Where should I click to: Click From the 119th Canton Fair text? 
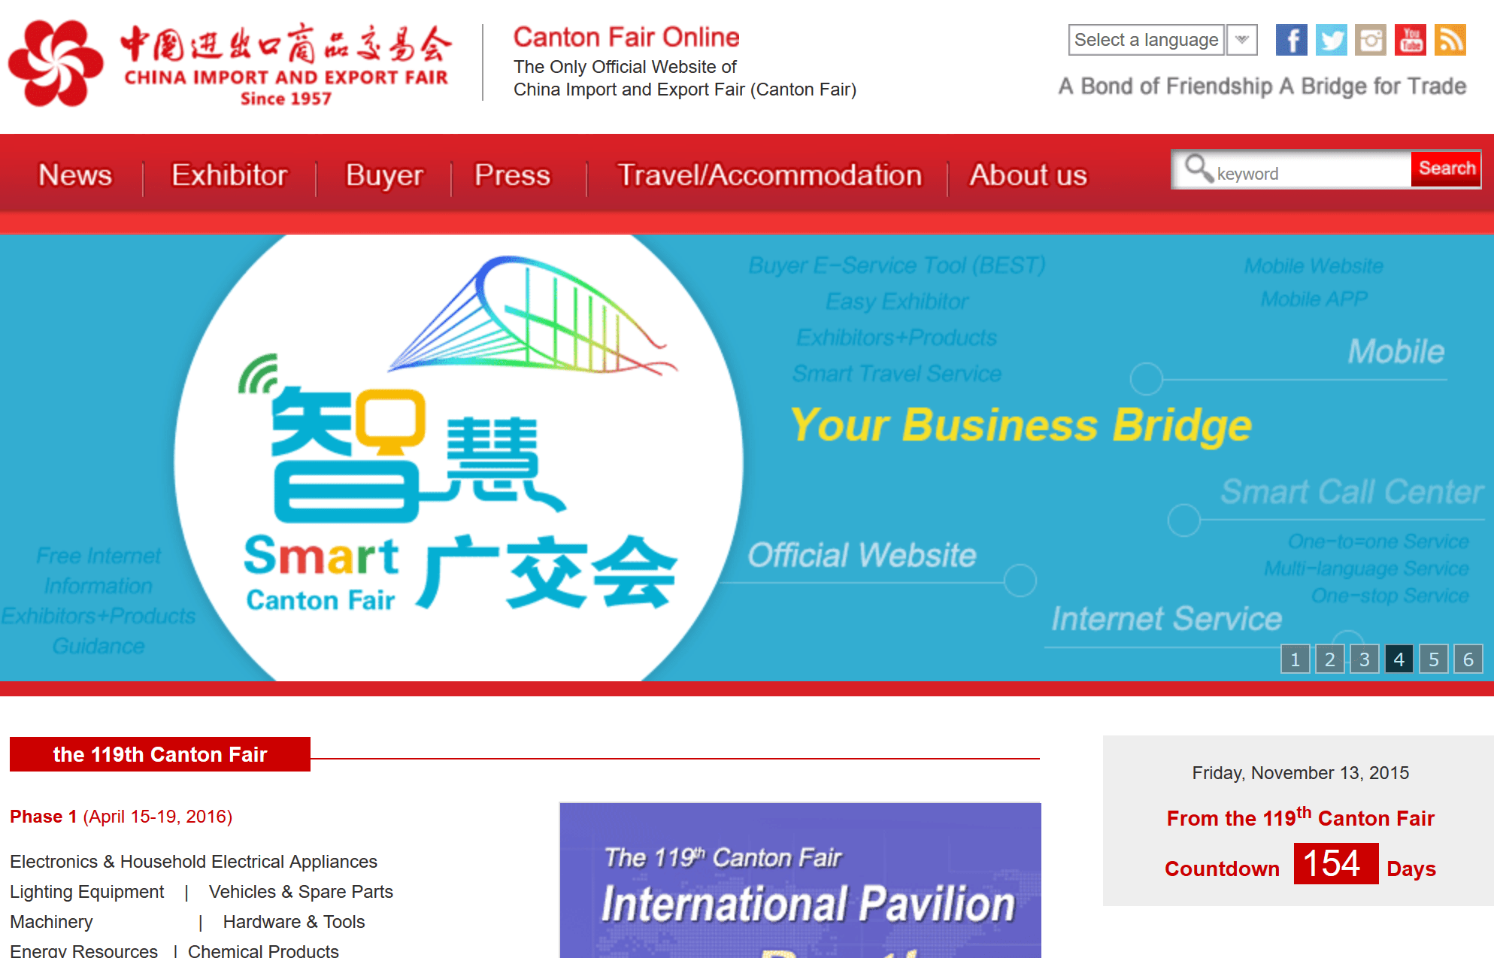coord(1300,817)
